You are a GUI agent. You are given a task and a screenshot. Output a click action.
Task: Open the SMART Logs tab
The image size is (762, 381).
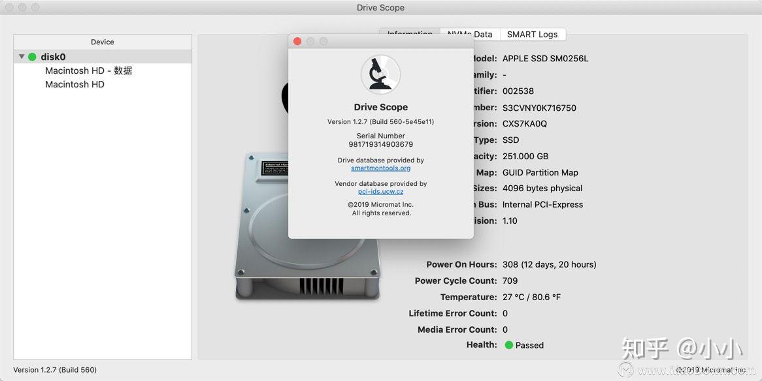pyautogui.click(x=533, y=34)
